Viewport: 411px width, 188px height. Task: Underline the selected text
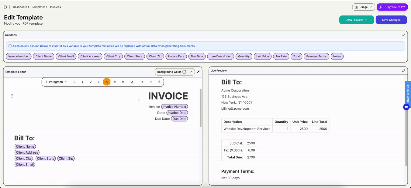pos(91,82)
